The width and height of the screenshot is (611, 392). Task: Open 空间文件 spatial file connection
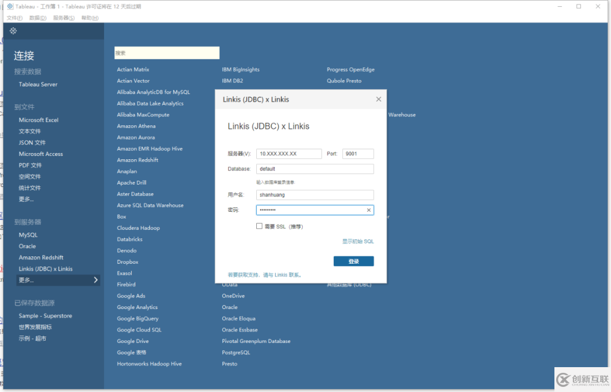29,177
